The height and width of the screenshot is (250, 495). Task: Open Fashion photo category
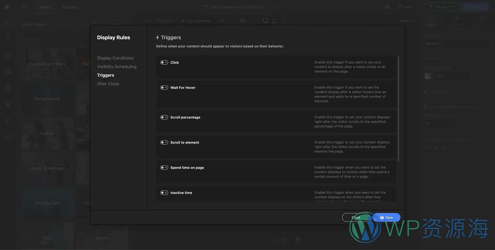pos(47,134)
